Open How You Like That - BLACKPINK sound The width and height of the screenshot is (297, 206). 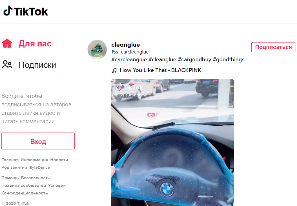coord(160,70)
